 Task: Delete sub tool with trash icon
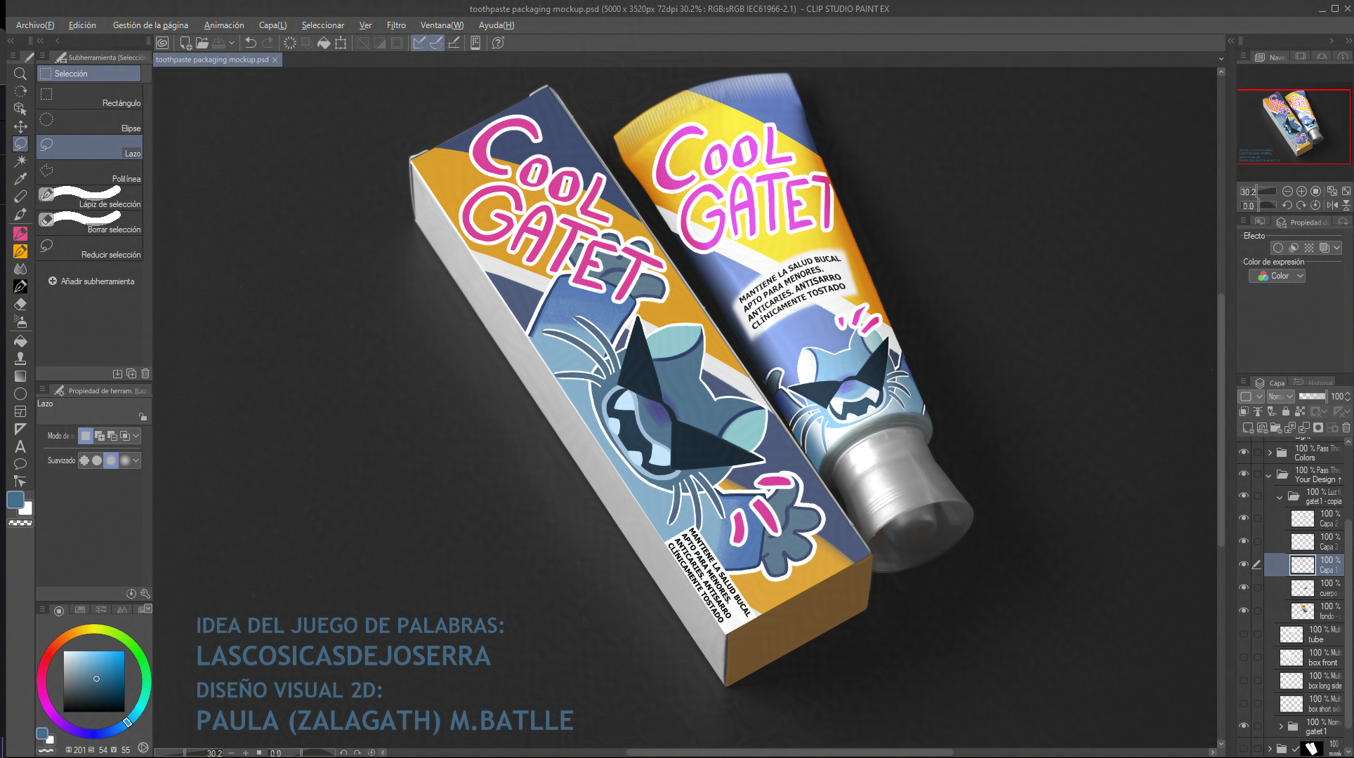tap(145, 373)
